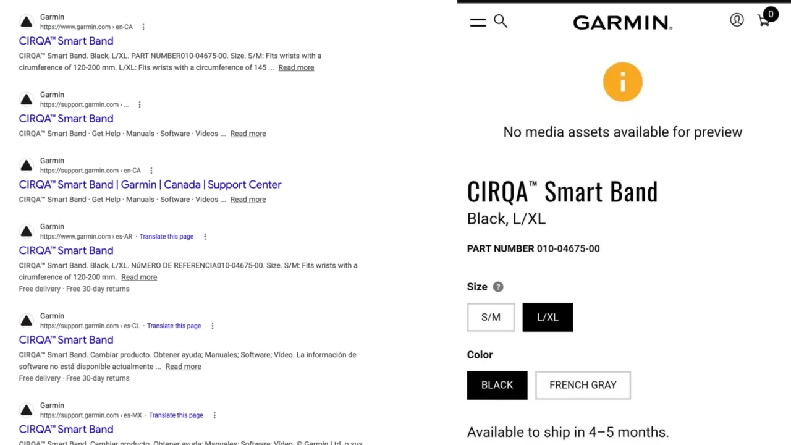This screenshot has width=791, height=445.
Task: Select the BLACK color swatch
Action: [497, 384]
